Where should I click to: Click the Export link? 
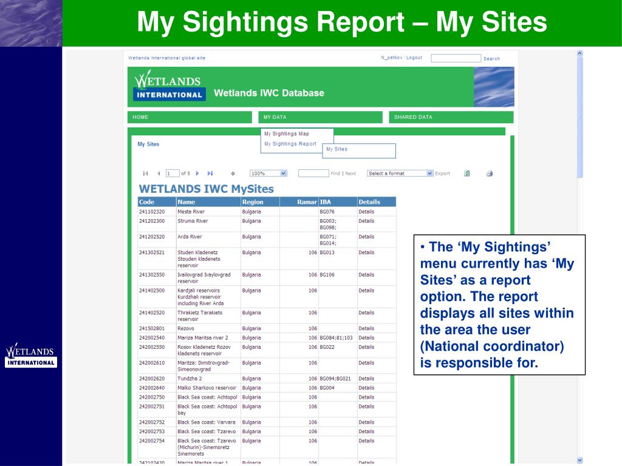coord(442,174)
